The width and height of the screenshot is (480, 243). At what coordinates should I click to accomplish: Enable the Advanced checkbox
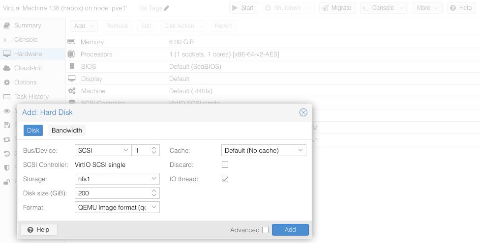point(266,230)
